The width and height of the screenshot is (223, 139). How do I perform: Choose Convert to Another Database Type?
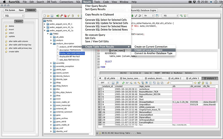coord(153,53)
